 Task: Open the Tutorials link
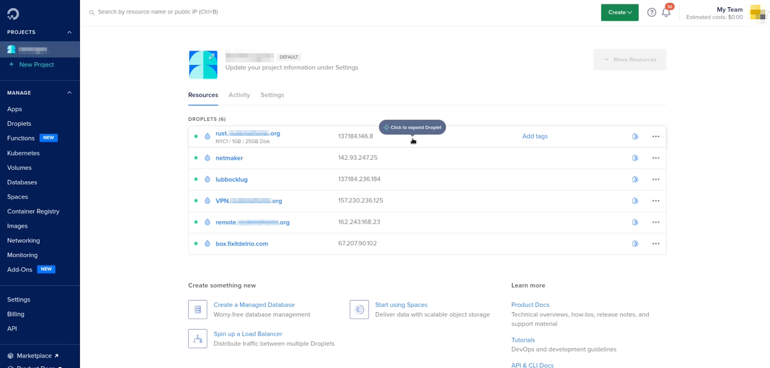[523, 340]
